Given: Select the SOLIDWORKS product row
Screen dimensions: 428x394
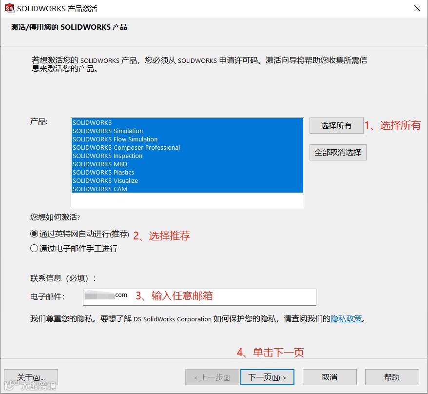Looking at the screenshot, I should click(187, 122).
